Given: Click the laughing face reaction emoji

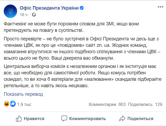Looking at the screenshot, I should click(x=7, y=104).
